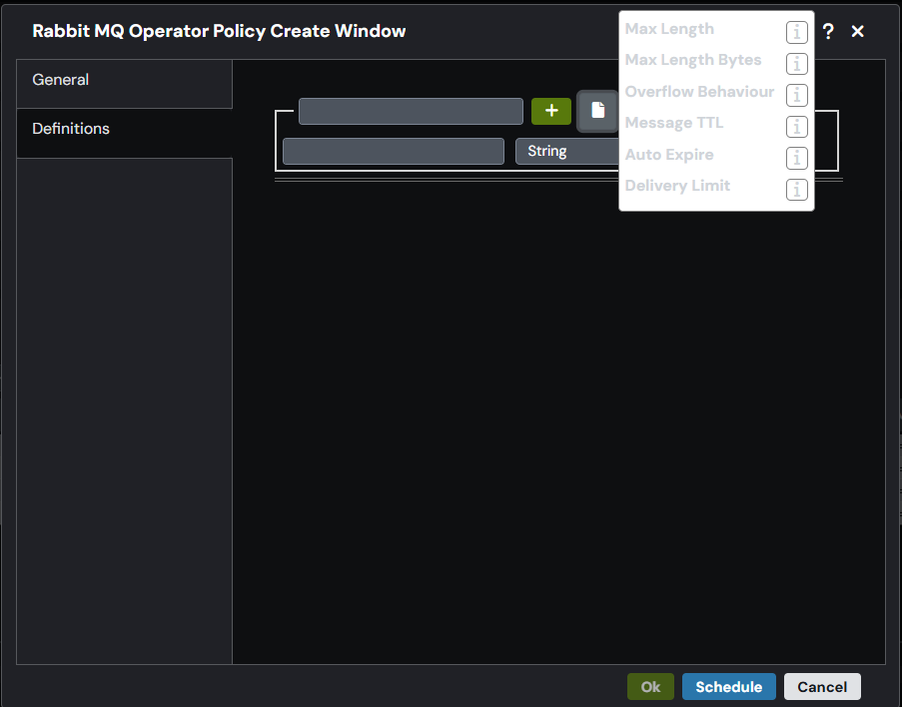Show info for Auto Expire
The width and height of the screenshot is (902, 707).
(x=797, y=158)
